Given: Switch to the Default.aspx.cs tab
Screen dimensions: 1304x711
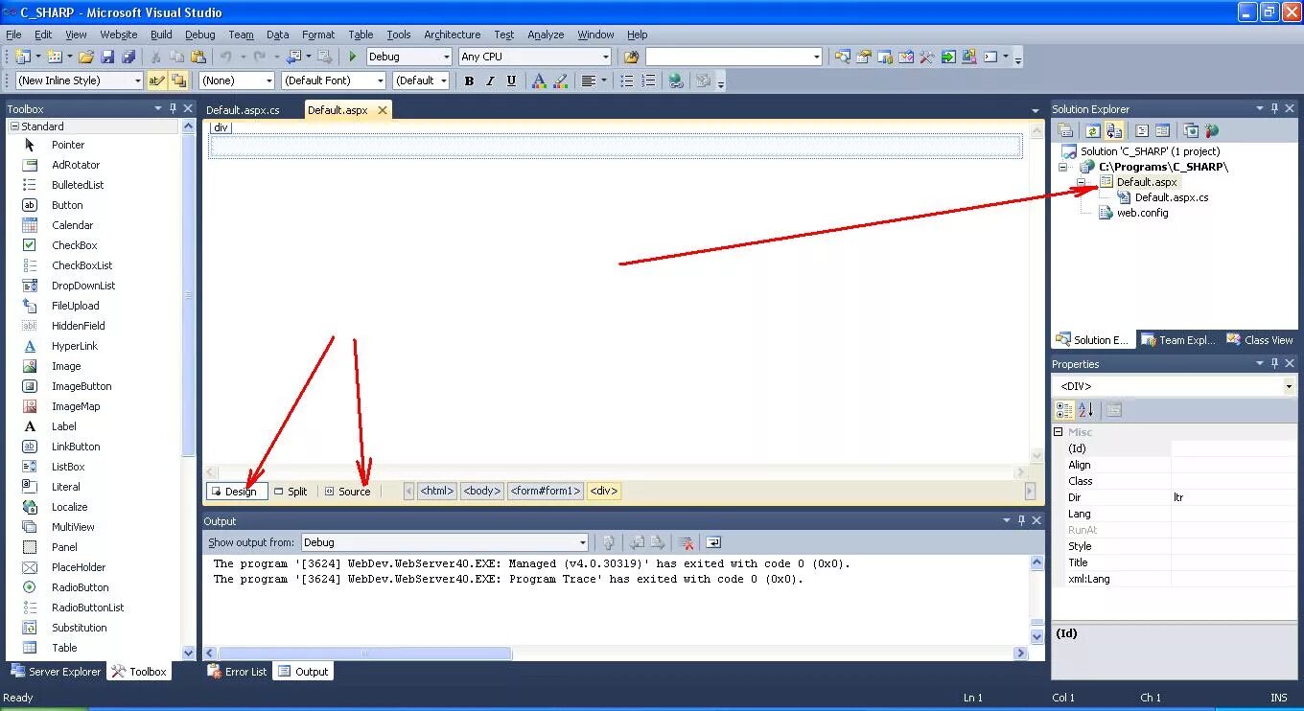Looking at the screenshot, I should tap(243, 110).
